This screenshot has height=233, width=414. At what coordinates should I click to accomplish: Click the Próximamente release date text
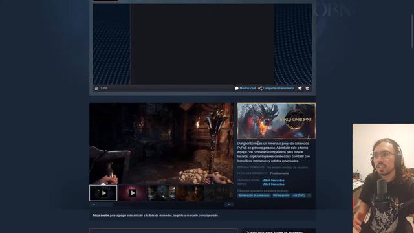pyautogui.click(x=279, y=173)
